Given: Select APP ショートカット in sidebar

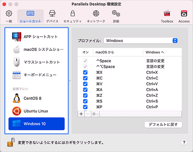Looking at the screenshot, I should [37, 37].
